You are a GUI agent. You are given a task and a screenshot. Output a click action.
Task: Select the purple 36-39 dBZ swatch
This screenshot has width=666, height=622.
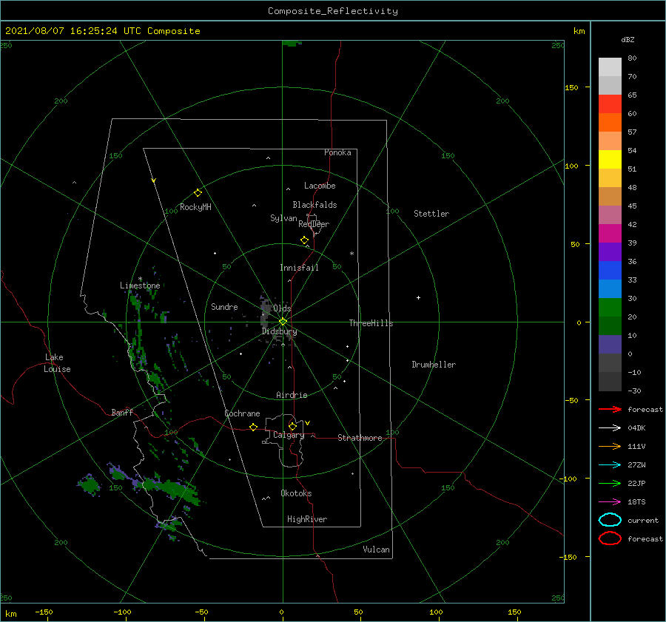[x=610, y=251]
